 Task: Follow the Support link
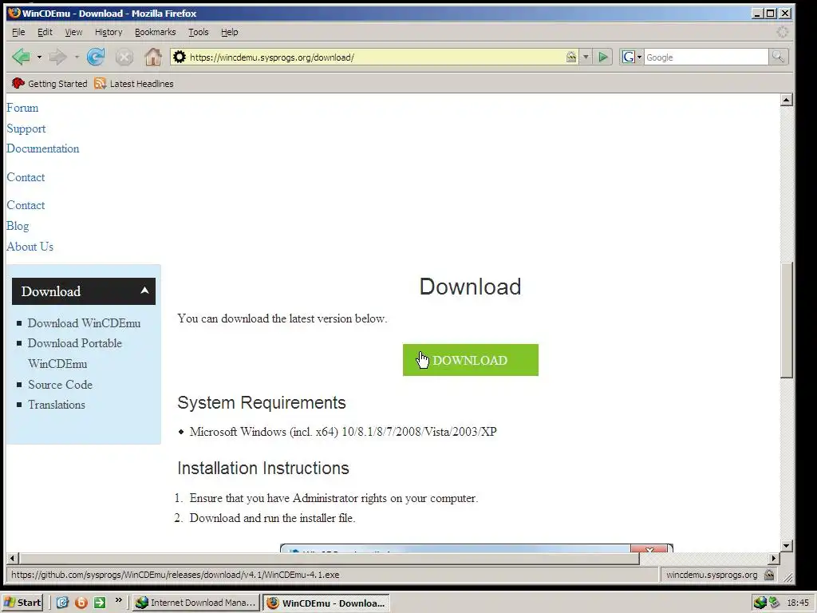coord(26,129)
